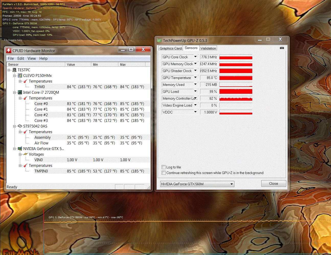Click the GPU Temperature red graph
Screen dimensions: 331x255
236,78
